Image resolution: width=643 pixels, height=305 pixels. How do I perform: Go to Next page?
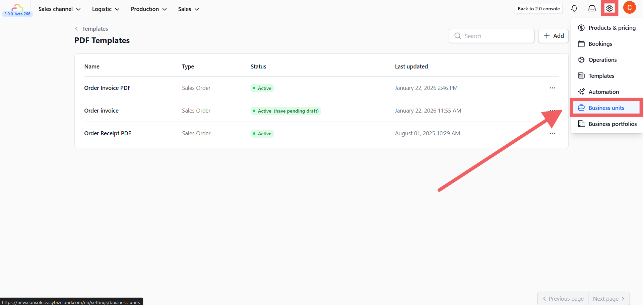(609, 299)
